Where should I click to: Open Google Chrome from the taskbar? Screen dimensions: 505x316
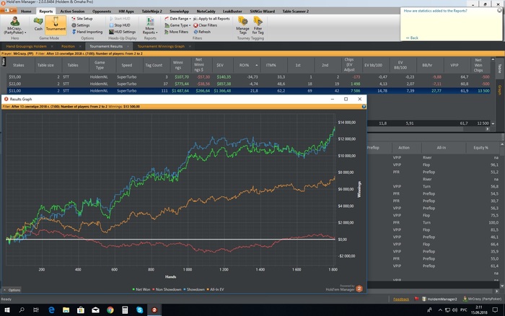click(x=110, y=310)
